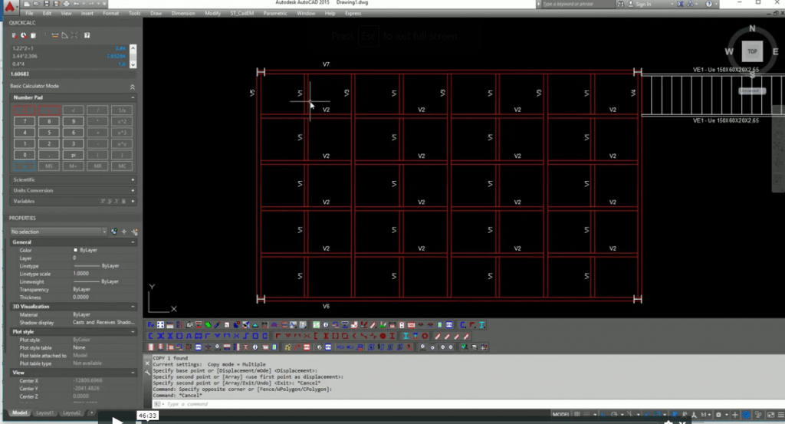Click the green shape icon in bottom toolbar
The width and height of the screenshot is (785, 424).
click(208, 325)
